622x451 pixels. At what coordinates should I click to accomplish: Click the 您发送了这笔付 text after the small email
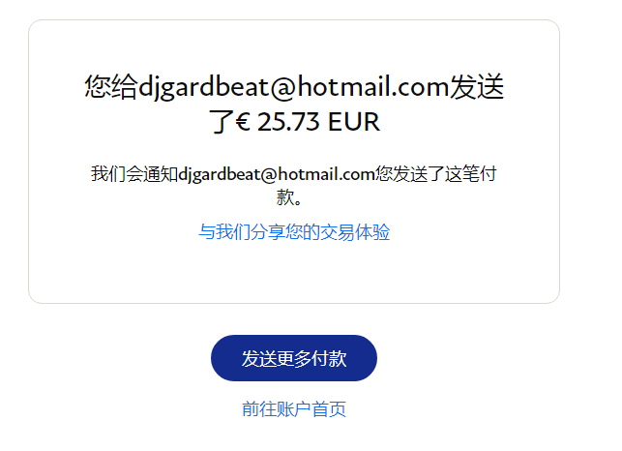[x=436, y=174]
